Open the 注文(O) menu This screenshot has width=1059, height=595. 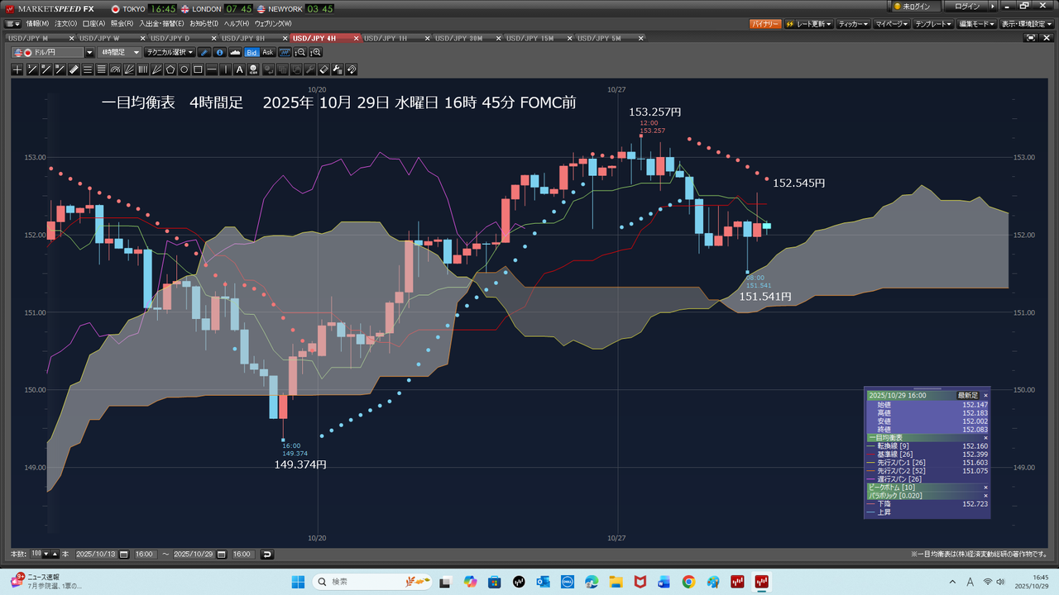pos(67,24)
